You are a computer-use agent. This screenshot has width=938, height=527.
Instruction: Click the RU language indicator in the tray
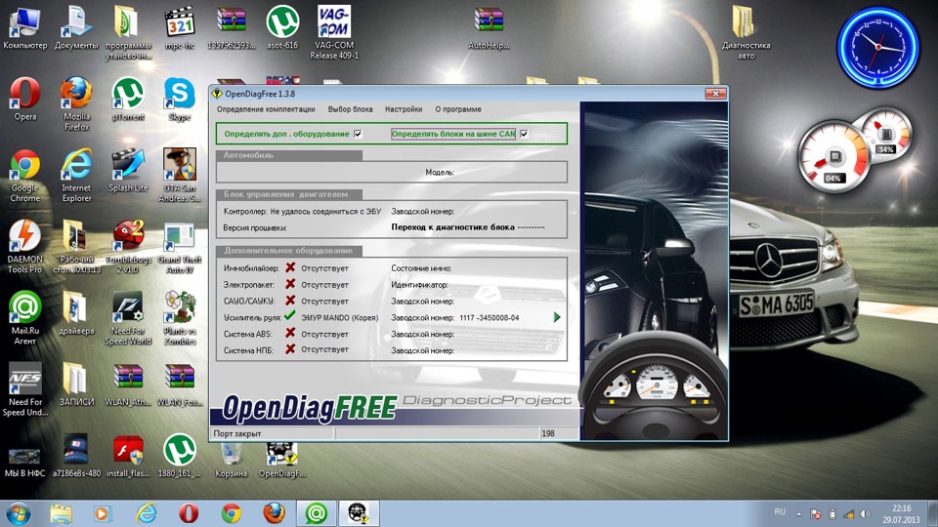[780, 512]
